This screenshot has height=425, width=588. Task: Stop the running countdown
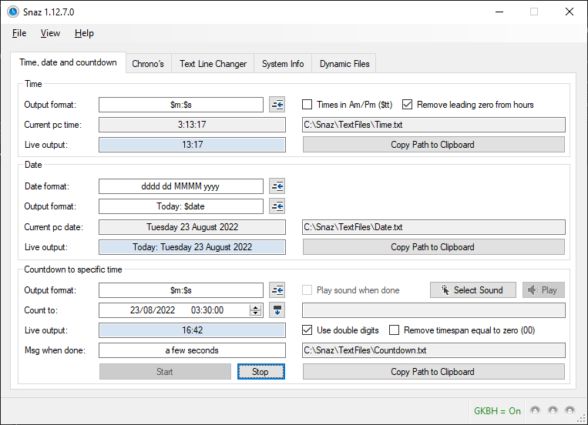click(260, 372)
